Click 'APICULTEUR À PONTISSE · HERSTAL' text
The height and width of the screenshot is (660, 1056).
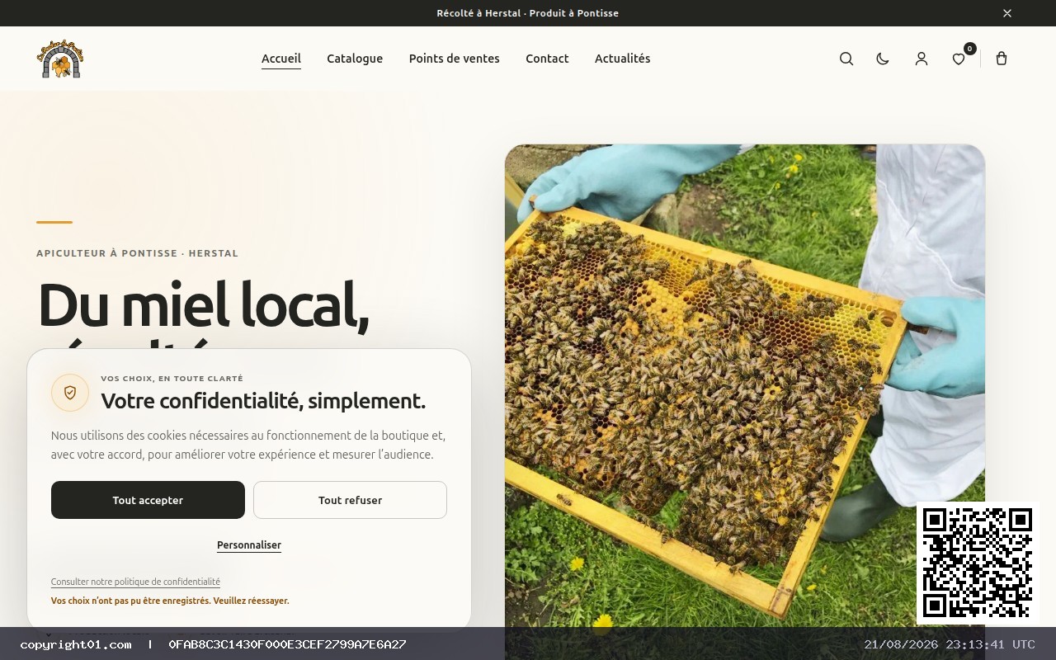[x=137, y=253]
